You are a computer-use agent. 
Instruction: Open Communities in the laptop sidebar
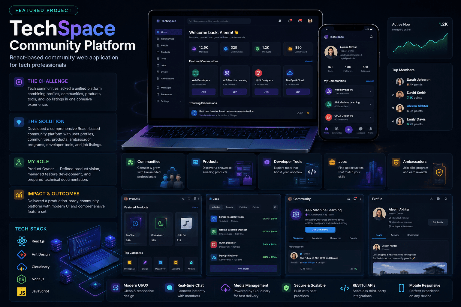[165, 39]
